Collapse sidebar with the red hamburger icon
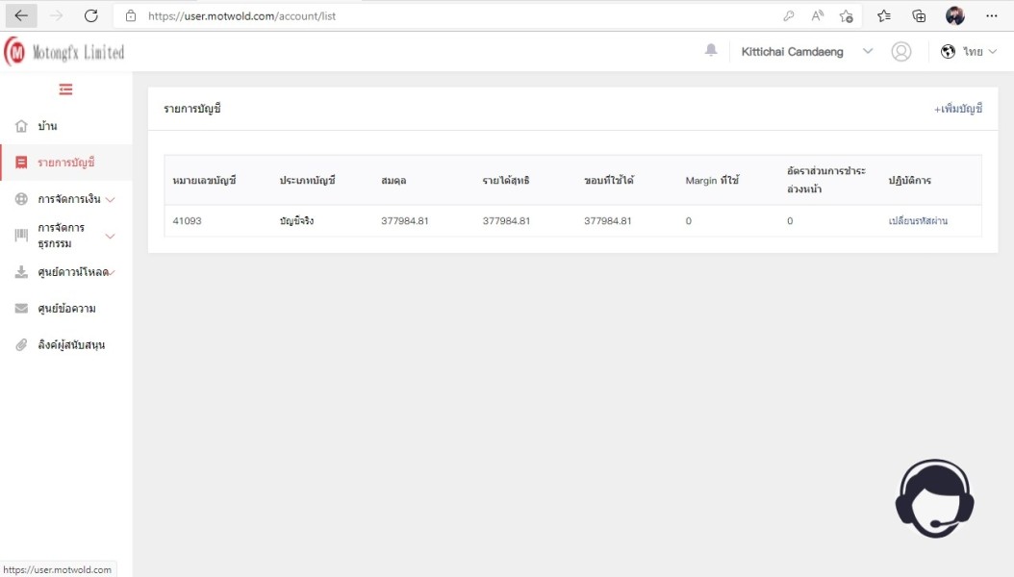1014x577 pixels. click(x=65, y=89)
